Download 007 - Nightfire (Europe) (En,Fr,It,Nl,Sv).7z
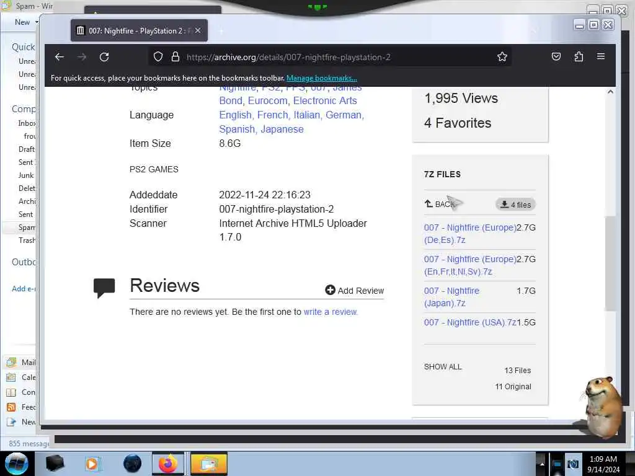635x476 pixels. [x=470, y=265]
